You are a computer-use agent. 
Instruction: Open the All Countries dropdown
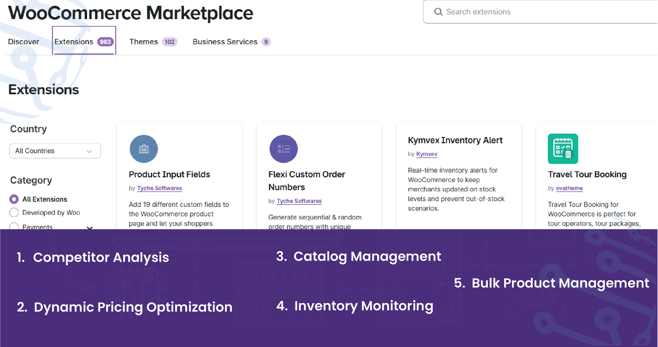[x=55, y=151]
